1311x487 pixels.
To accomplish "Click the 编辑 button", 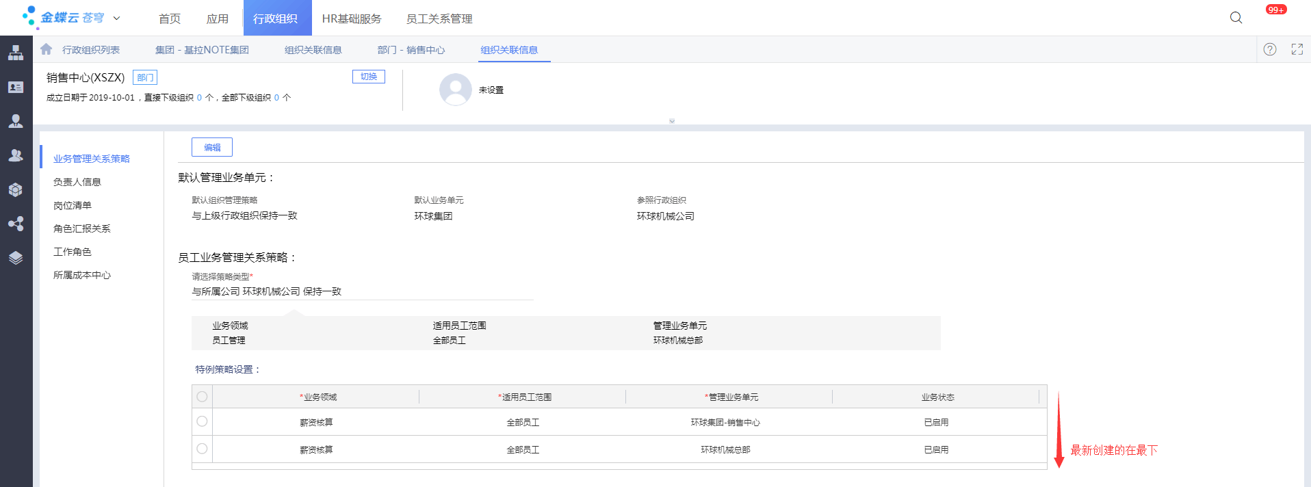I will tap(212, 147).
